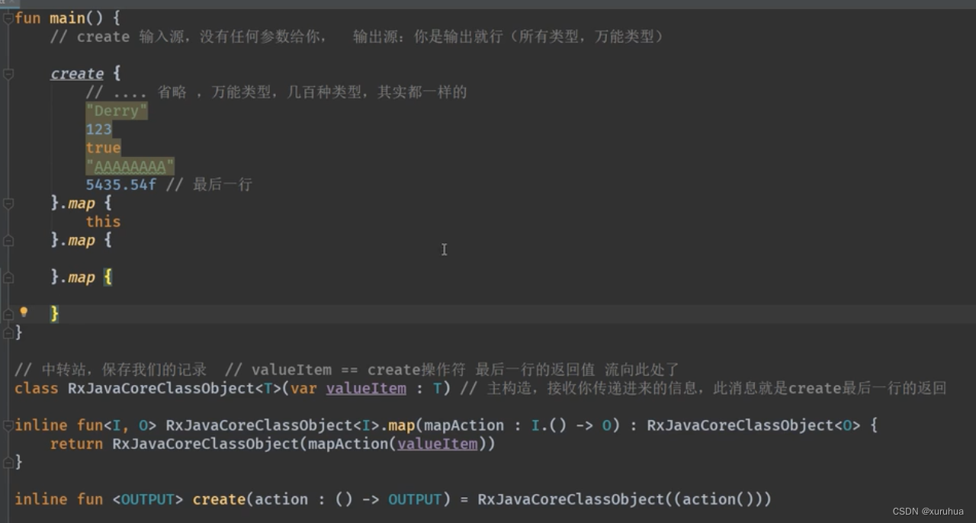Click the yellow lightbulb intention icon
Screen dimensions: 976x523
point(24,313)
